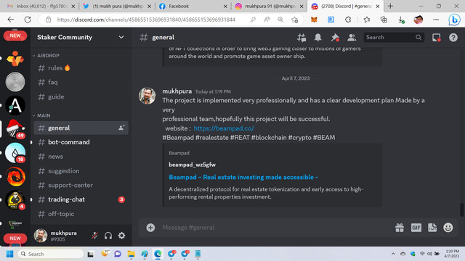Screen dimensions: 465x261
Task: Switch to Gmail Inbox browser tab
Action: tap(41, 7)
